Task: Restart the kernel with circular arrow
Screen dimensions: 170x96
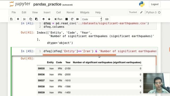Action: 72,19
